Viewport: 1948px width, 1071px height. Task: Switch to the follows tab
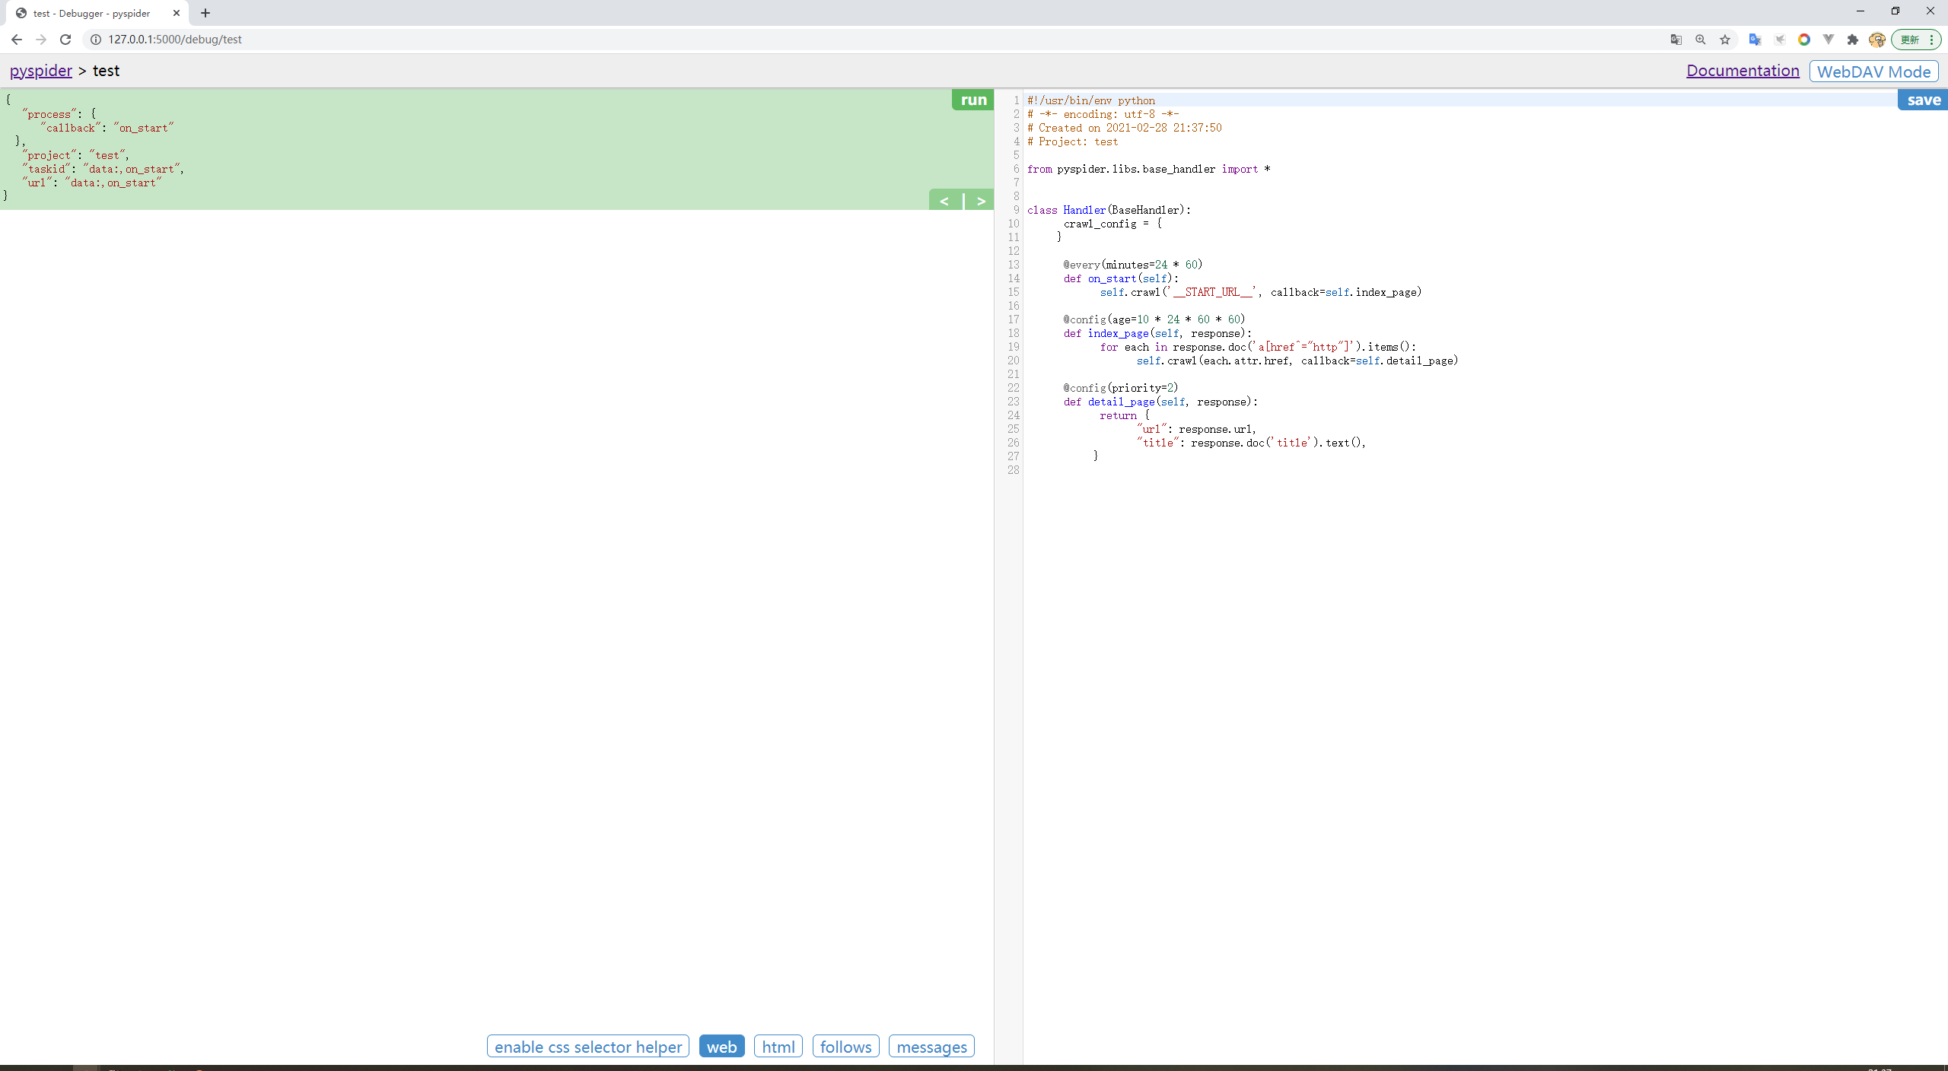click(x=845, y=1047)
